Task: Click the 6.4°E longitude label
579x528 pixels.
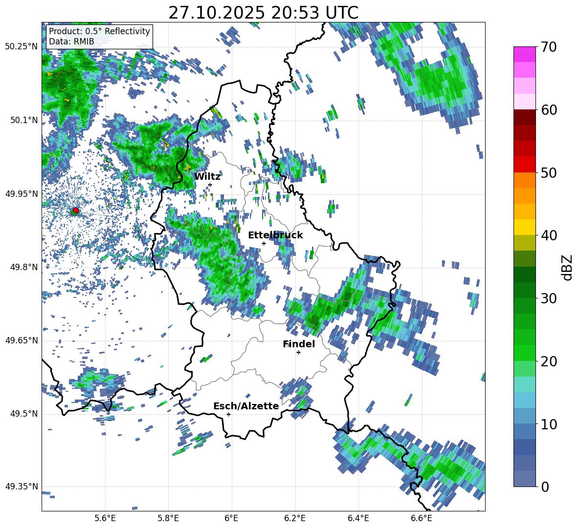Action: [x=358, y=518]
